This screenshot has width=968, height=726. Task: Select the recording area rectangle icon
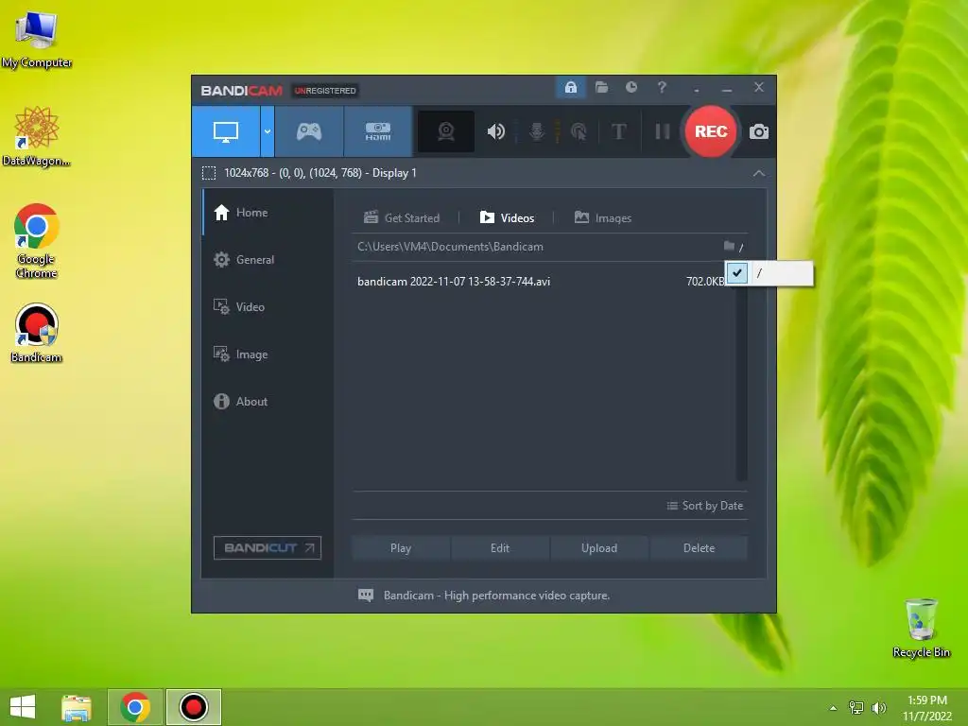[x=209, y=173]
